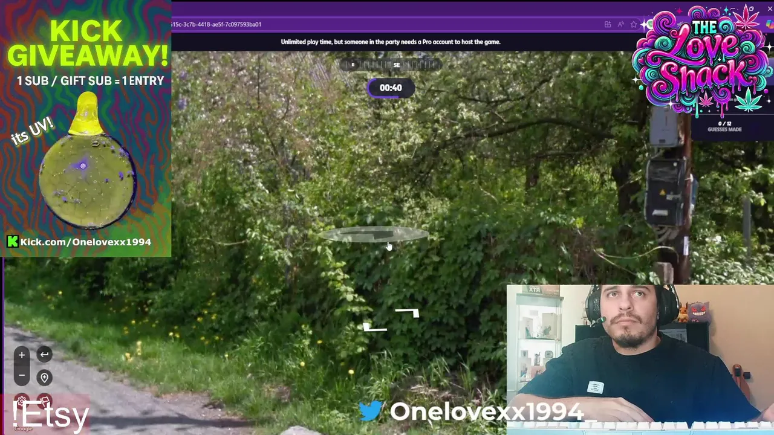Open browser split screen/apps icon
This screenshot has width=774, height=435.
tap(607, 24)
